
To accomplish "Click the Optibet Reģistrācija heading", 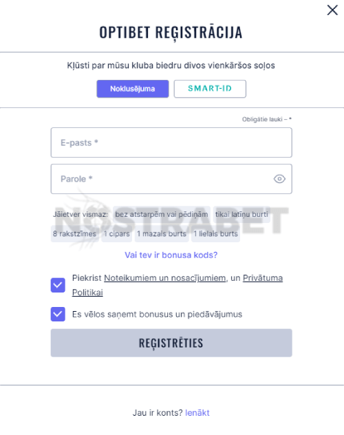I will (171, 32).
